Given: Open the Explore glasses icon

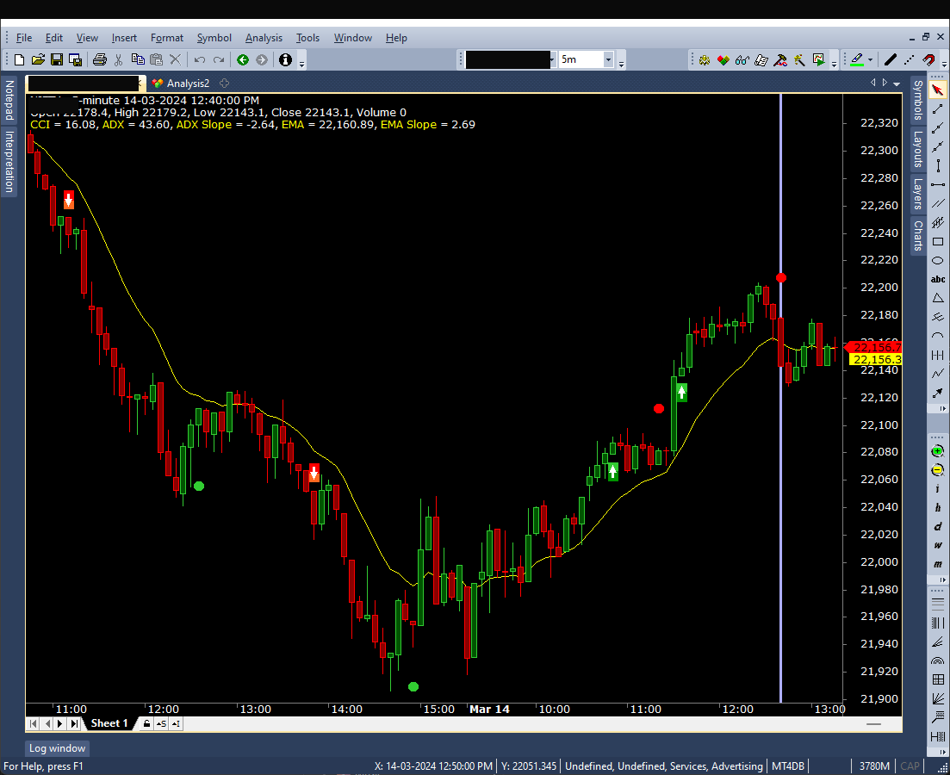Looking at the screenshot, I should point(742,59).
